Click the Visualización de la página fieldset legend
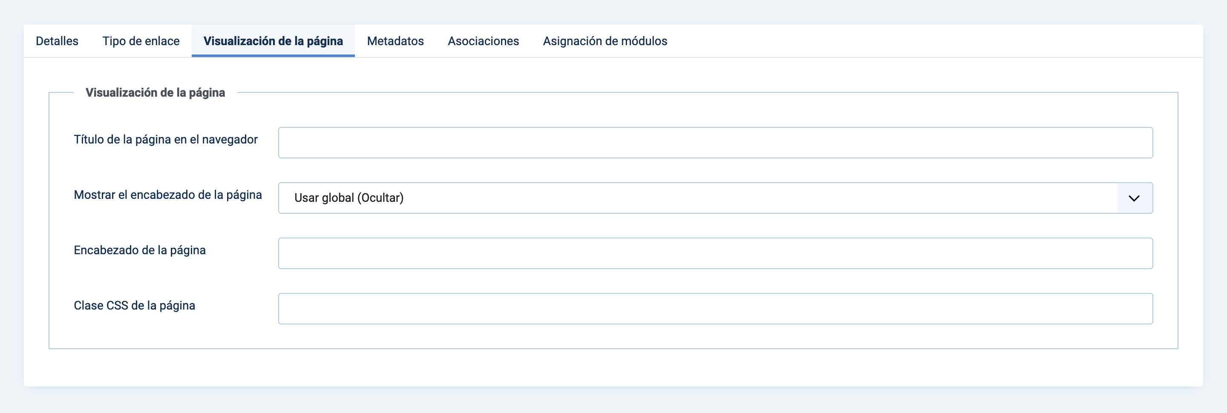This screenshot has height=413, width=1227. (x=155, y=93)
